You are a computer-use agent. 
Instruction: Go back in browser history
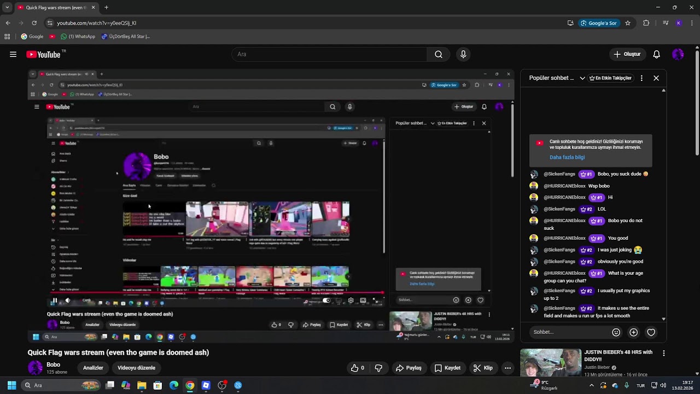click(x=8, y=23)
